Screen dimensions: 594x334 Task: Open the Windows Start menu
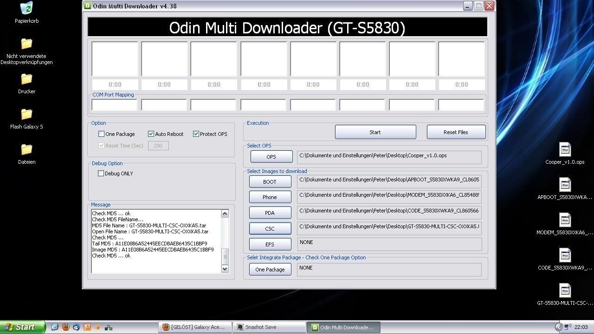tap(23, 327)
